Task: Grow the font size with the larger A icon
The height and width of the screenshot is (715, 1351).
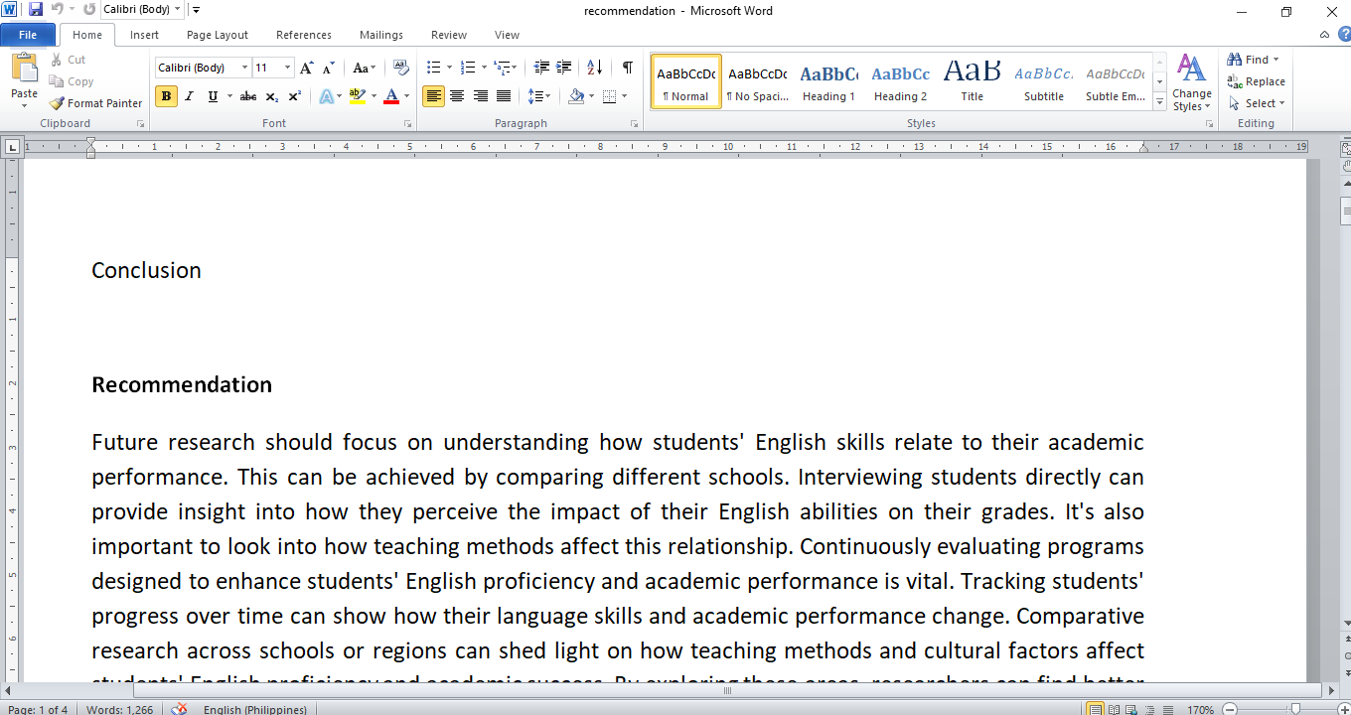Action: (x=306, y=68)
